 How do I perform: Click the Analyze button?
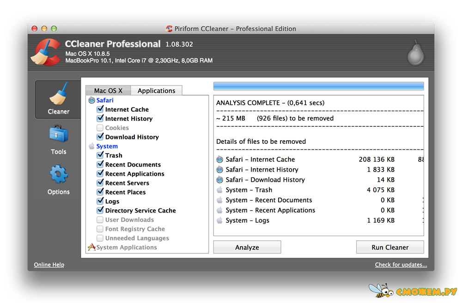[247, 247]
